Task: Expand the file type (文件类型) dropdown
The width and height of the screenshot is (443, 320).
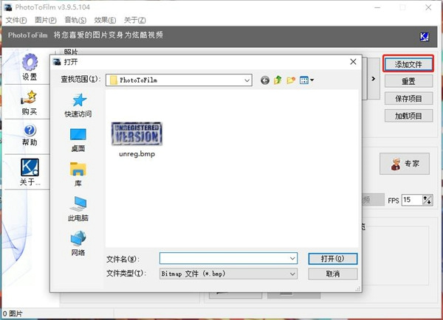Action: tap(293, 274)
